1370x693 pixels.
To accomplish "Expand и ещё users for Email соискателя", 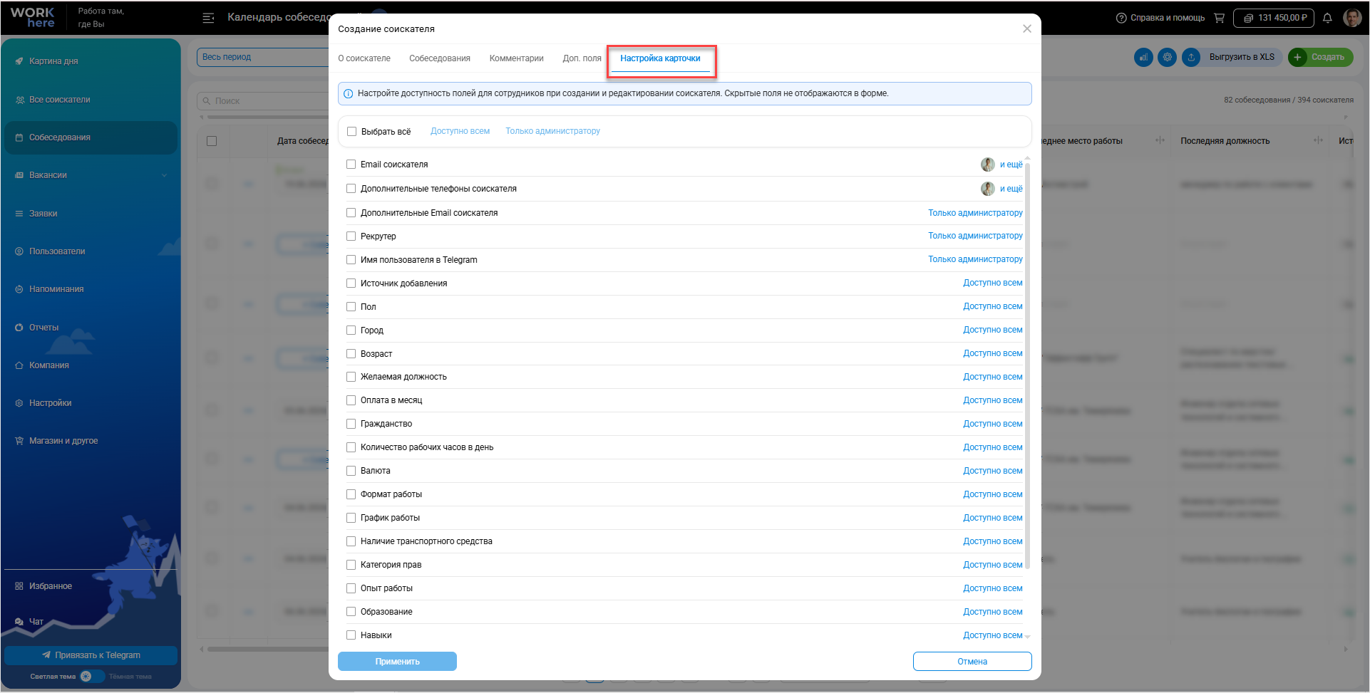I will 1011,165.
